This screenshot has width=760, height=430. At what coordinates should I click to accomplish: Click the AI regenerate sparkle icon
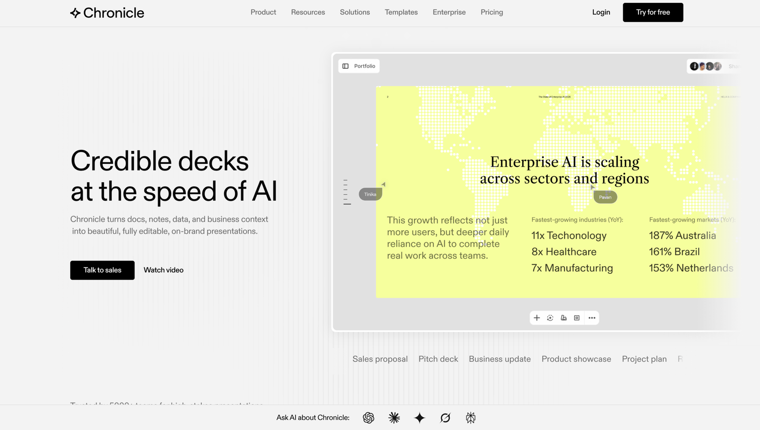550,318
